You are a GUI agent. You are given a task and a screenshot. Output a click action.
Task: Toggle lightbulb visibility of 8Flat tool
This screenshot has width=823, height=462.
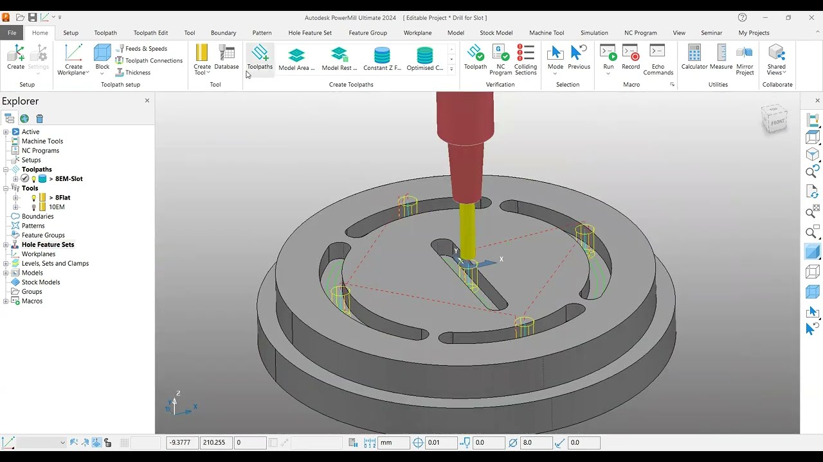pyautogui.click(x=33, y=198)
